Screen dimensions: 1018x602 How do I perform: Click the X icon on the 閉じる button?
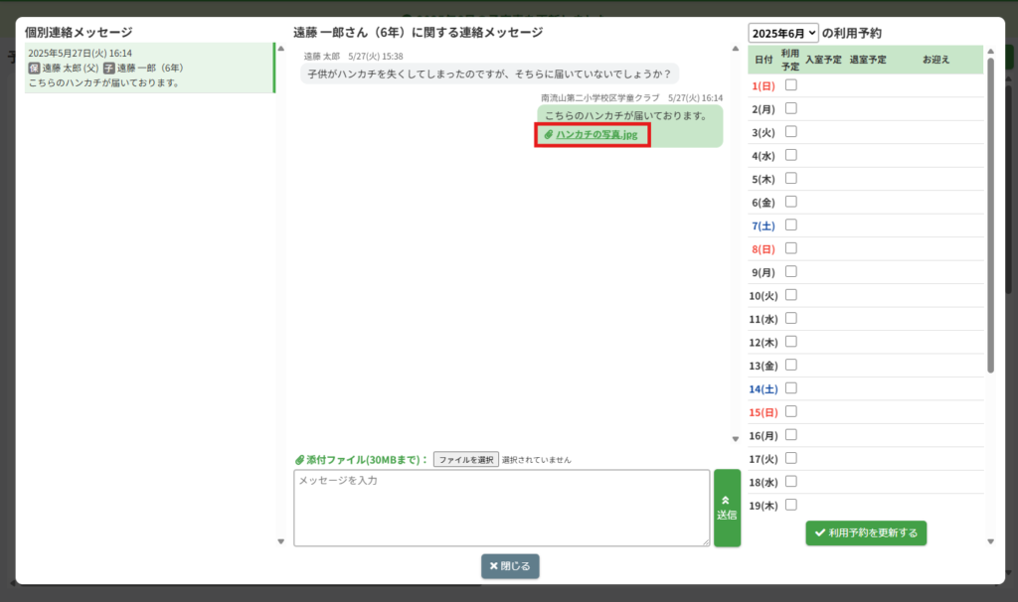pyautogui.click(x=494, y=566)
